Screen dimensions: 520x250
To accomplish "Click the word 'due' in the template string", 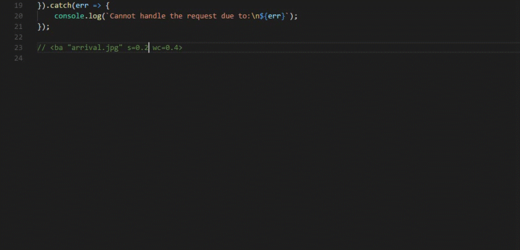I will coord(227,16).
